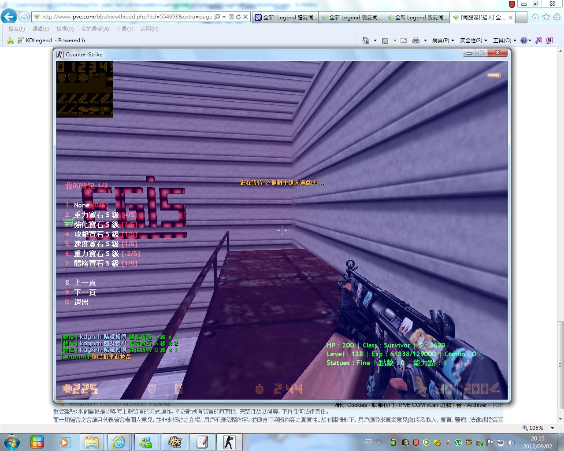This screenshot has width=564, height=451.
Task: Toggle compatibility view icon in address bar
Action: tap(232, 17)
